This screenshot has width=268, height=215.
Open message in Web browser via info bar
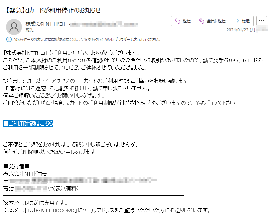tap(86, 40)
